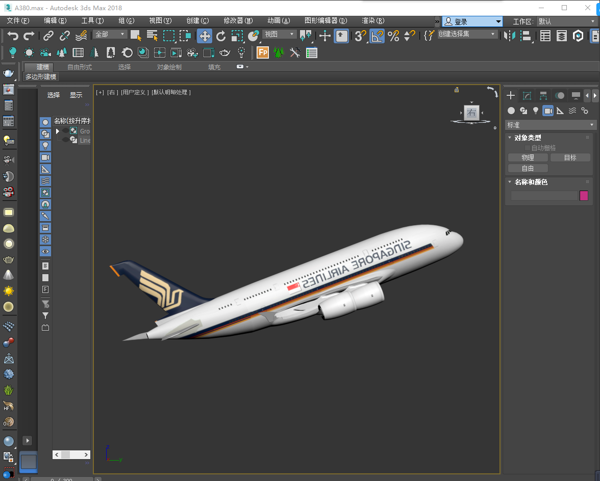
Task: Switch to the 自由形式 ribbon tab
Action: point(80,67)
